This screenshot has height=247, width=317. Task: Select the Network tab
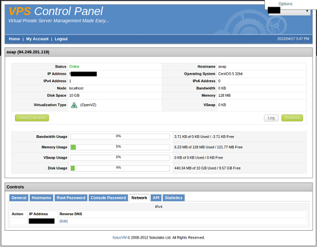click(x=139, y=198)
